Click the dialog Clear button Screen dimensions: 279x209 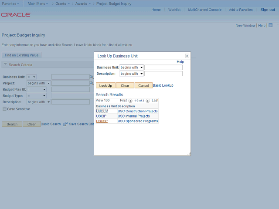125,85
